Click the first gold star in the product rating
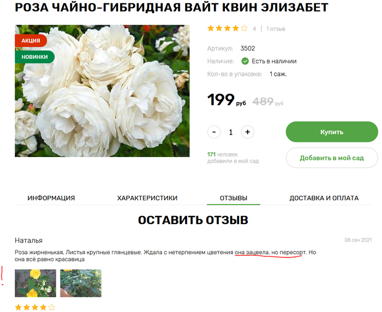The width and height of the screenshot is (382, 312). [211, 28]
